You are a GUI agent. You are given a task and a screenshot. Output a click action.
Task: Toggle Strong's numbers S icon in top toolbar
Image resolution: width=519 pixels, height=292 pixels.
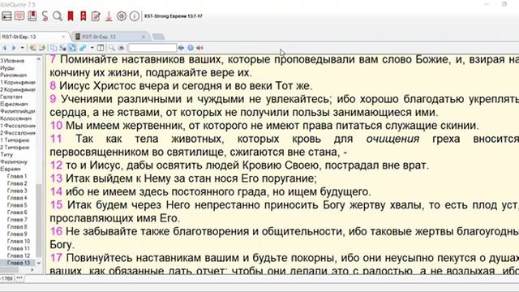(x=45, y=16)
